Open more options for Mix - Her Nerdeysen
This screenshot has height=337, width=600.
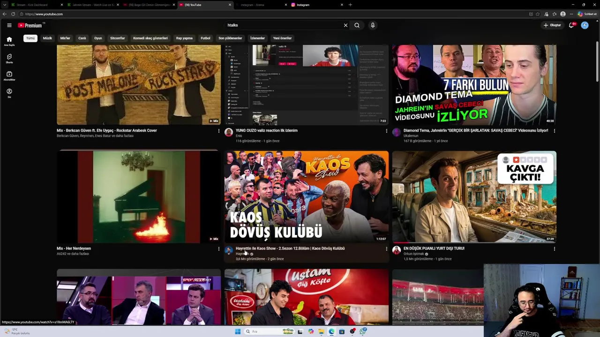click(x=218, y=249)
